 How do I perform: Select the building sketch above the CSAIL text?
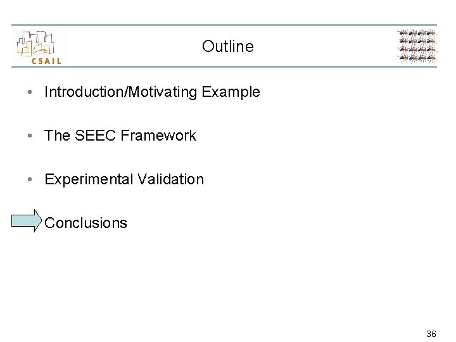[x=39, y=42]
